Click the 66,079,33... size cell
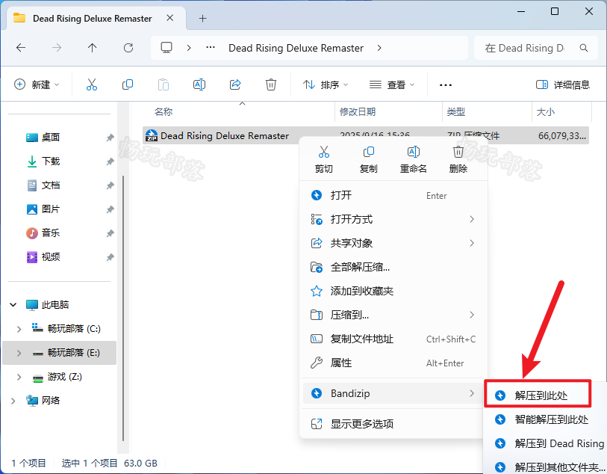The image size is (607, 474). [561, 135]
